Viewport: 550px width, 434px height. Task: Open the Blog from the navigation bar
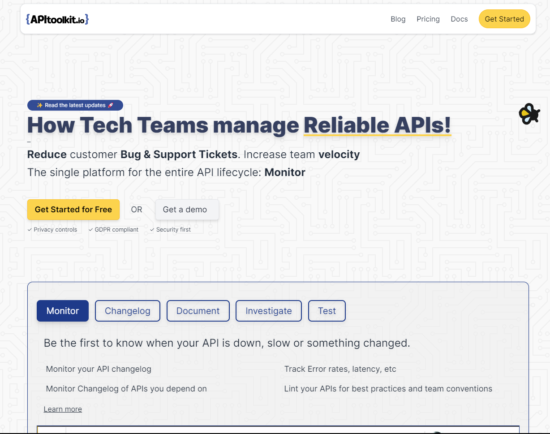[398, 19]
